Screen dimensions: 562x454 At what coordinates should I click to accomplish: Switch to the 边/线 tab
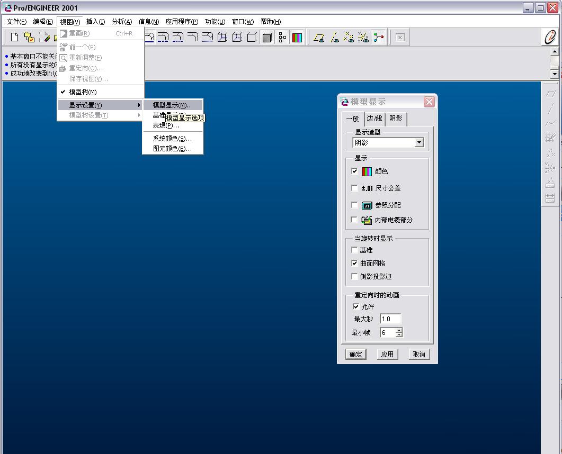(x=374, y=119)
